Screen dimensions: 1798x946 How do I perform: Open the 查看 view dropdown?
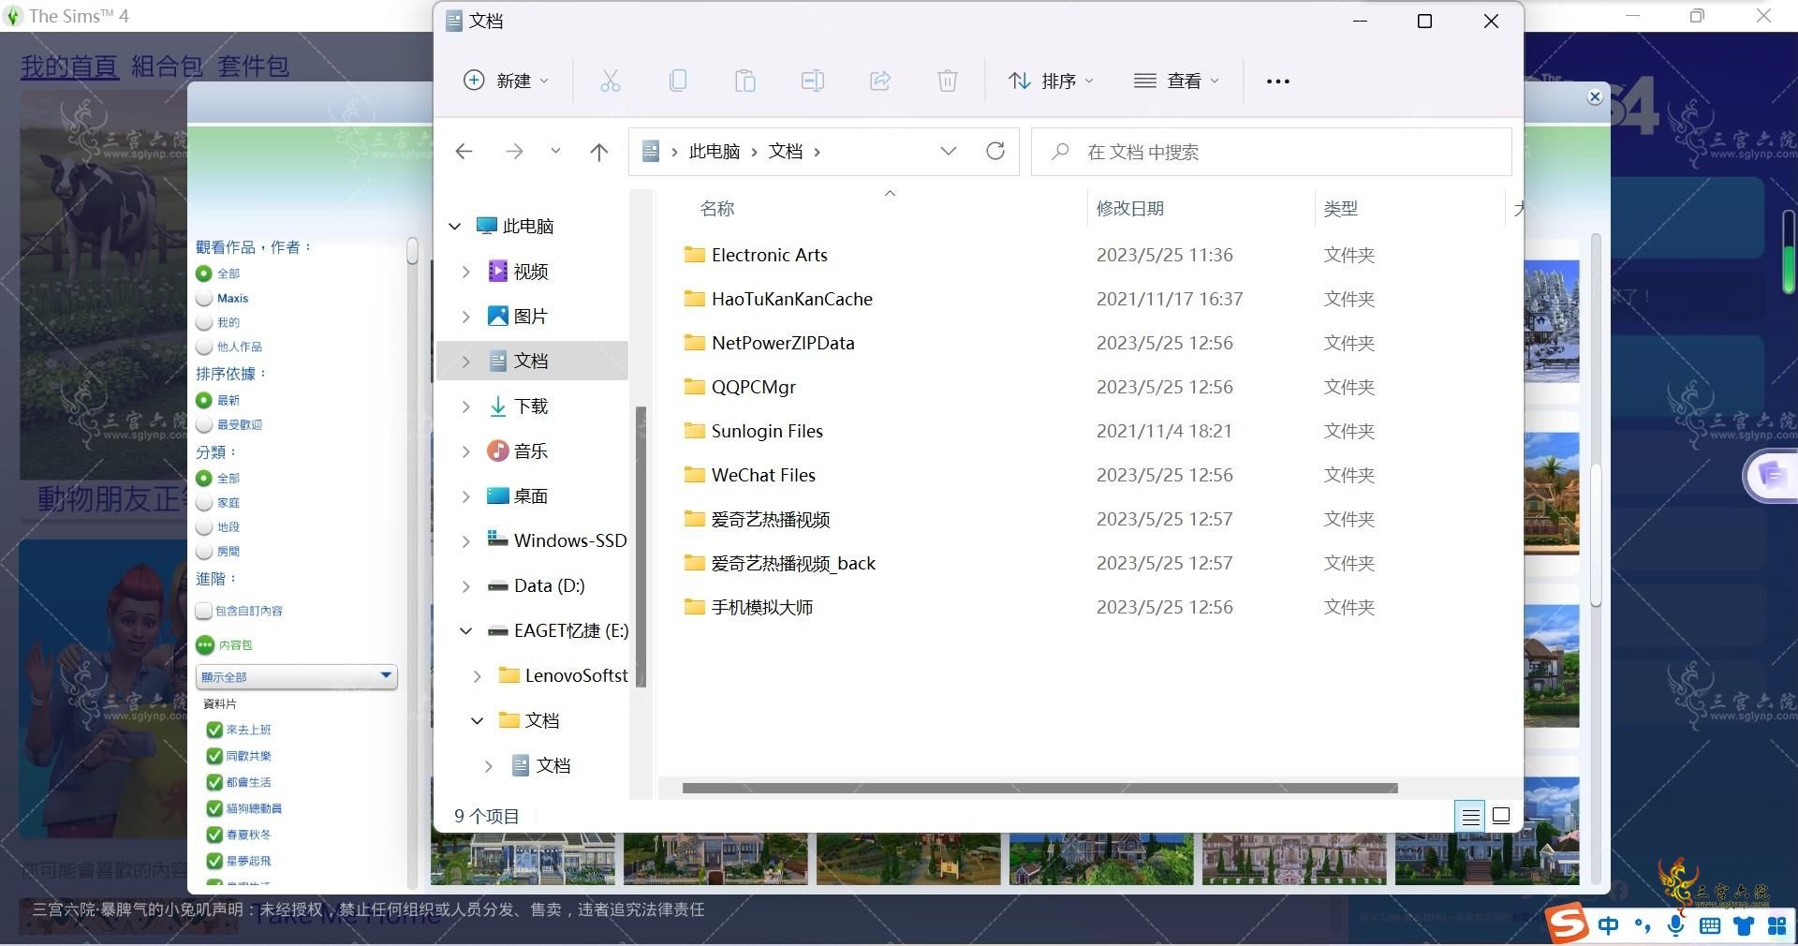(1176, 81)
